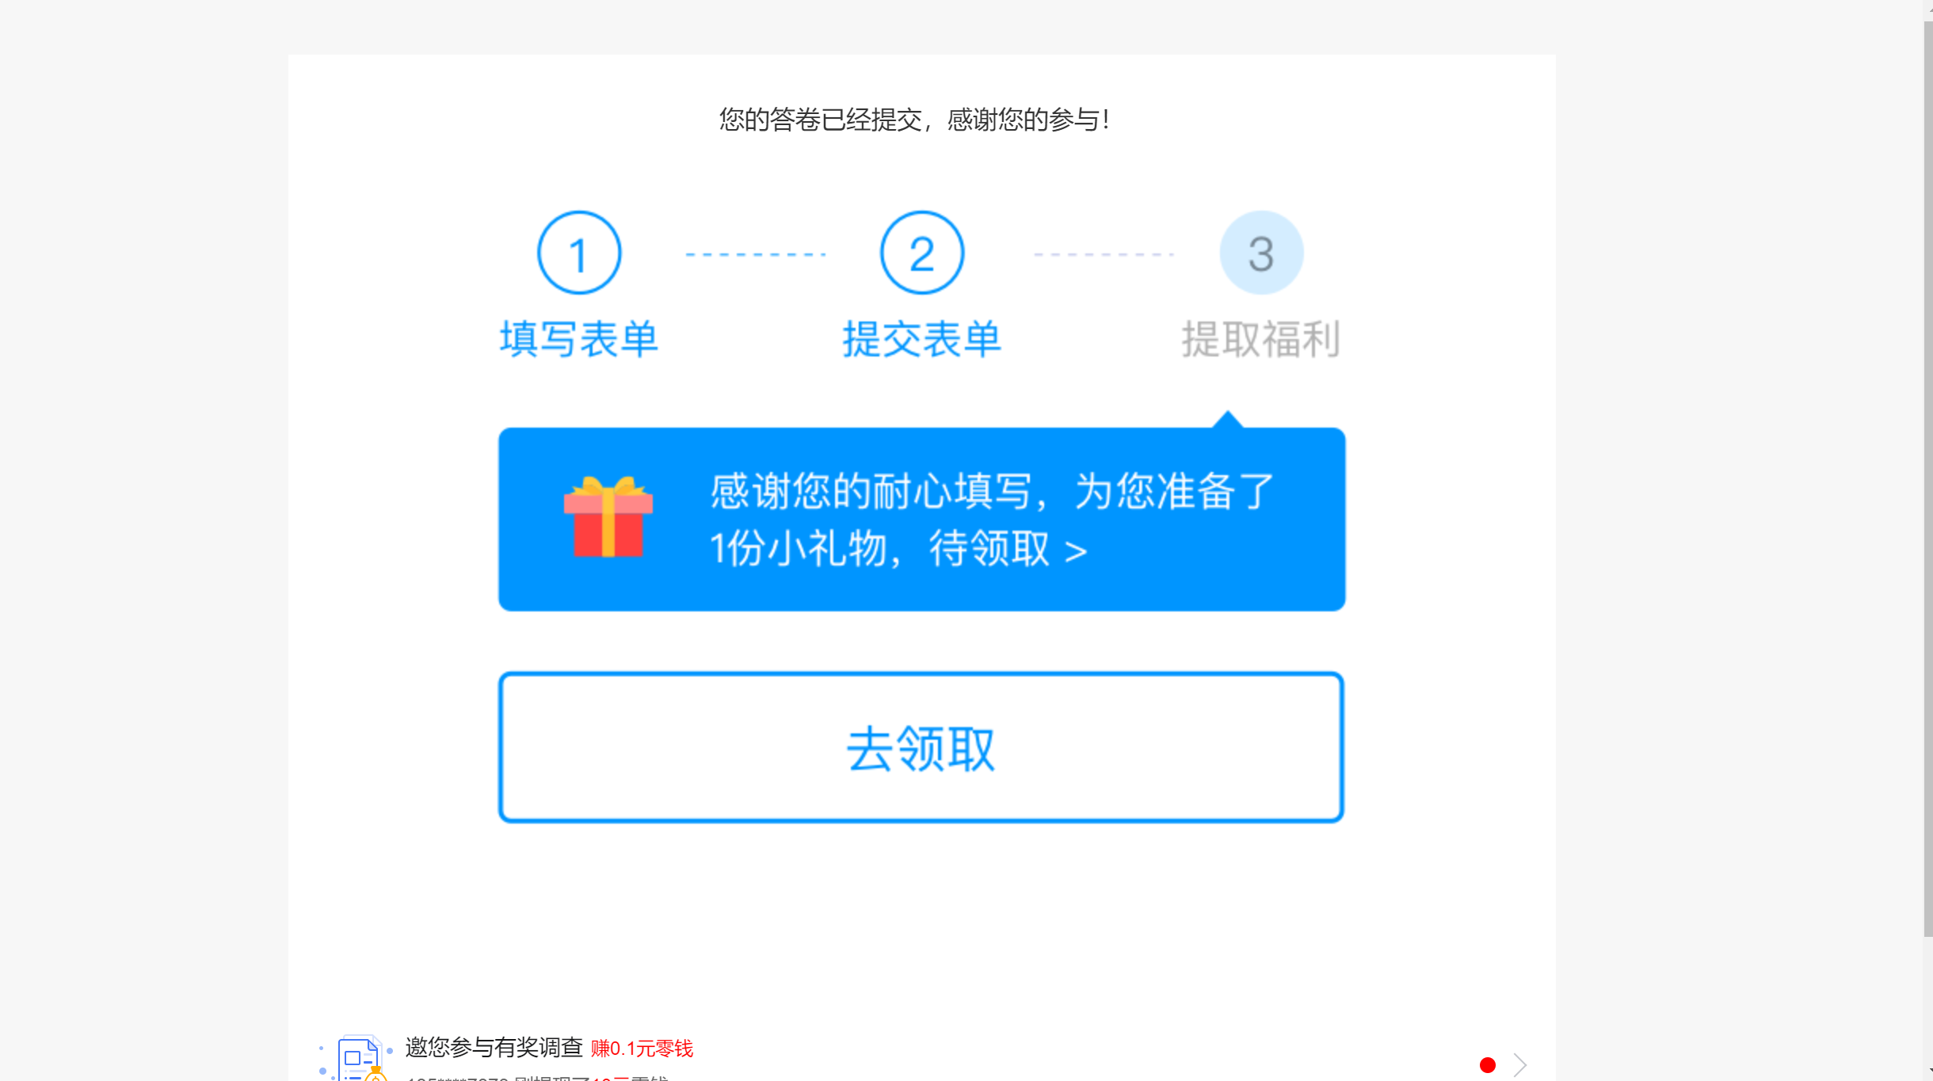Click the step 1 circle icon

point(579,253)
